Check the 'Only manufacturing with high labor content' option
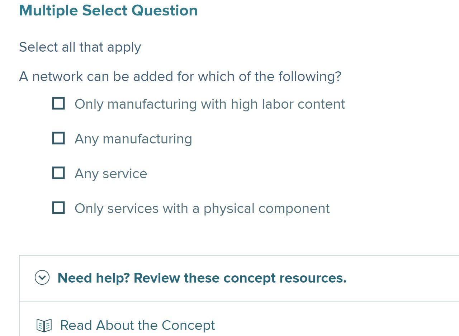The width and height of the screenshot is (459, 336). (58, 103)
